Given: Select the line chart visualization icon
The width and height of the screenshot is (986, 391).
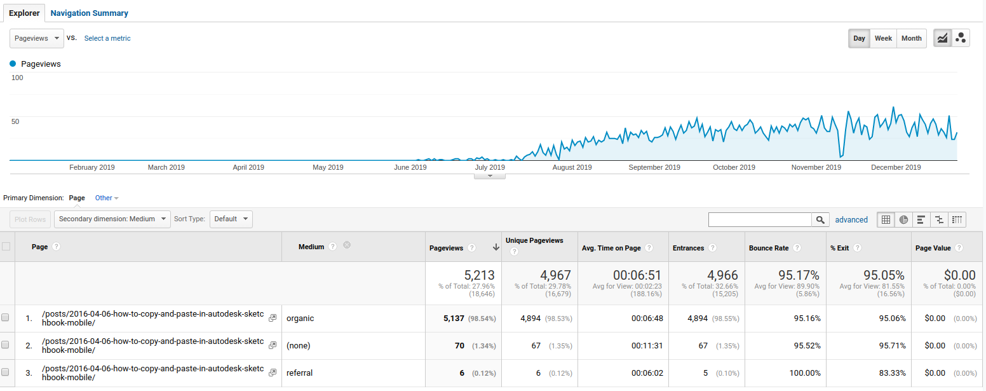Looking at the screenshot, I should coord(942,38).
